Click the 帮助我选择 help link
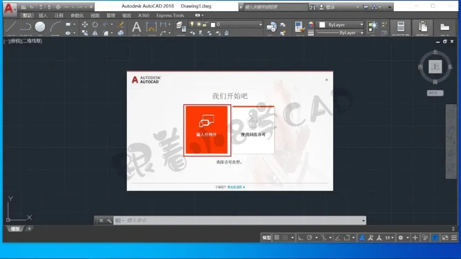 click(x=236, y=187)
